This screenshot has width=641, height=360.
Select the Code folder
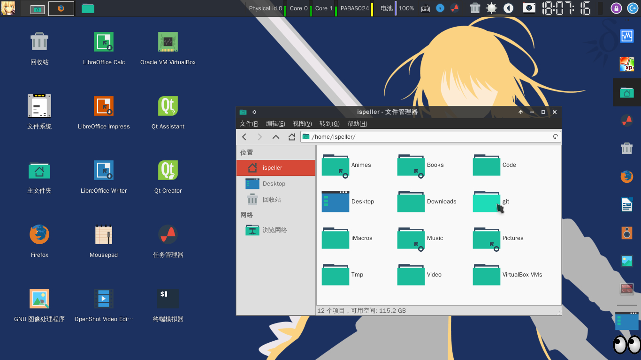click(x=495, y=165)
